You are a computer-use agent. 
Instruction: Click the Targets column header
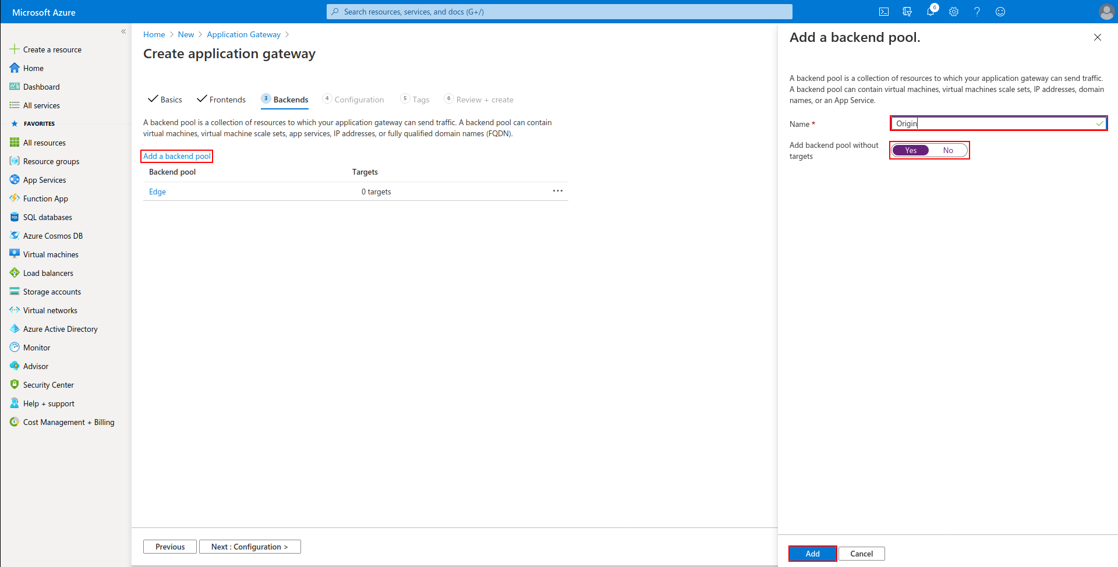(365, 172)
